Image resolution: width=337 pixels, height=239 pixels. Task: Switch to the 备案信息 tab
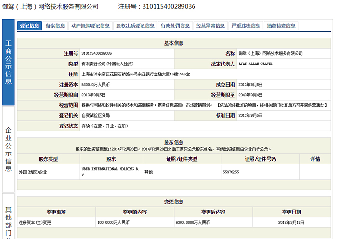pos(55,26)
